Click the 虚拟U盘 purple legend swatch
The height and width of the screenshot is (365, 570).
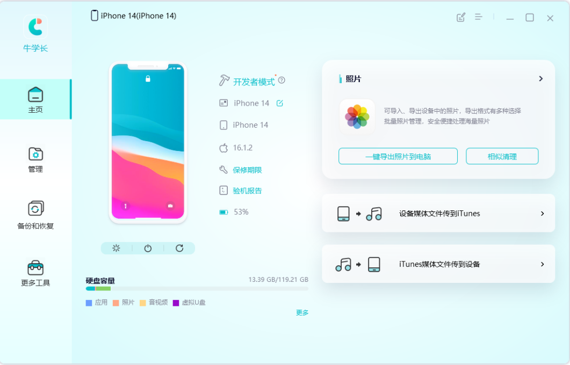pyautogui.click(x=176, y=303)
